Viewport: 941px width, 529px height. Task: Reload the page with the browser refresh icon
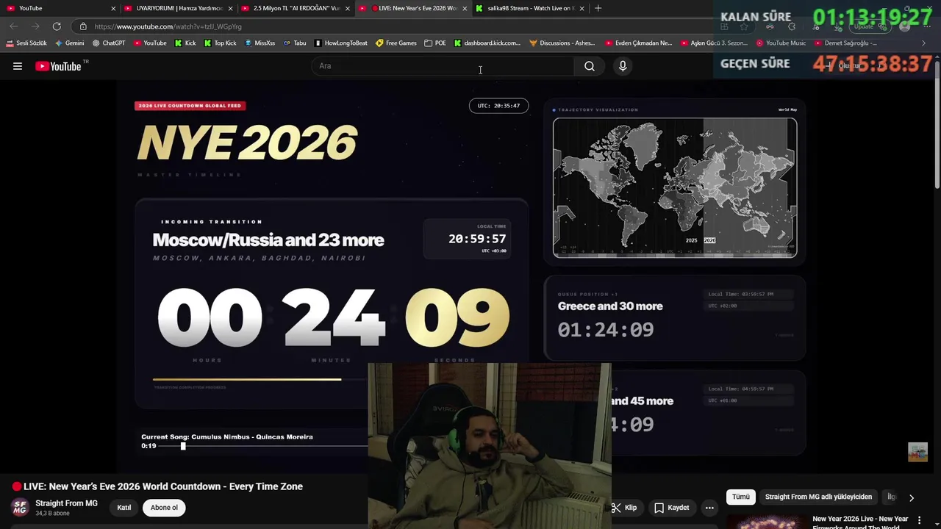[x=57, y=26]
